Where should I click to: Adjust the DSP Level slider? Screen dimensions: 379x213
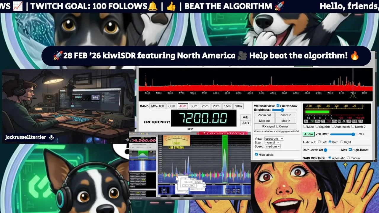coord(332,150)
